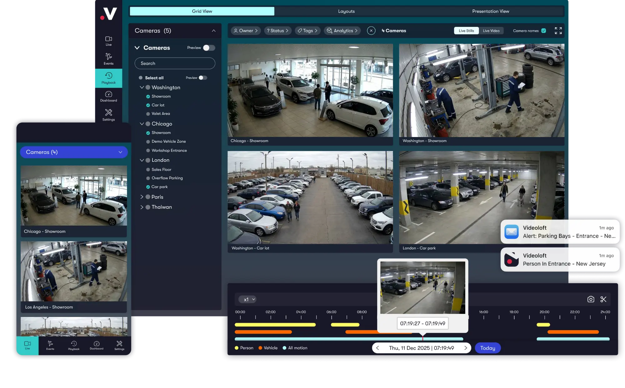Click the yellow Person event bar near 02:00

pos(275,325)
